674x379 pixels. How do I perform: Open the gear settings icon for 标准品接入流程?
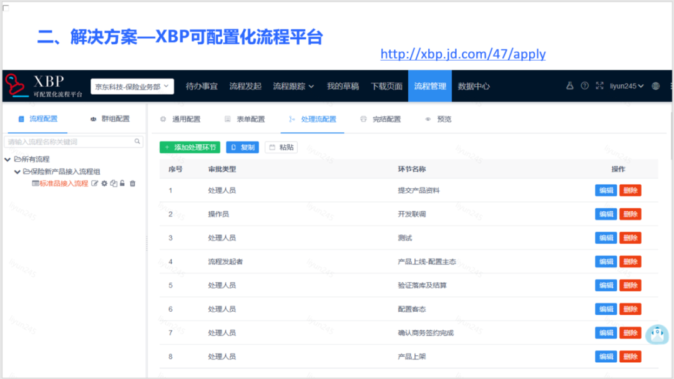click(x=104, y=183)
